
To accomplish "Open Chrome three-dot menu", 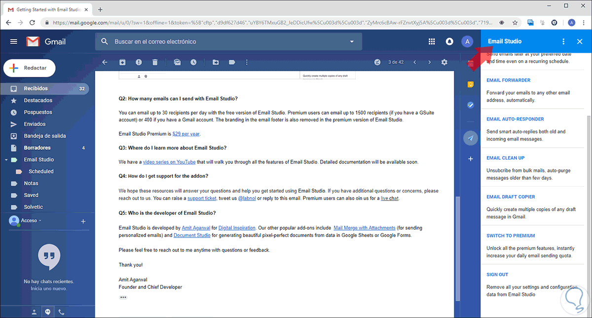I will 584,22.
